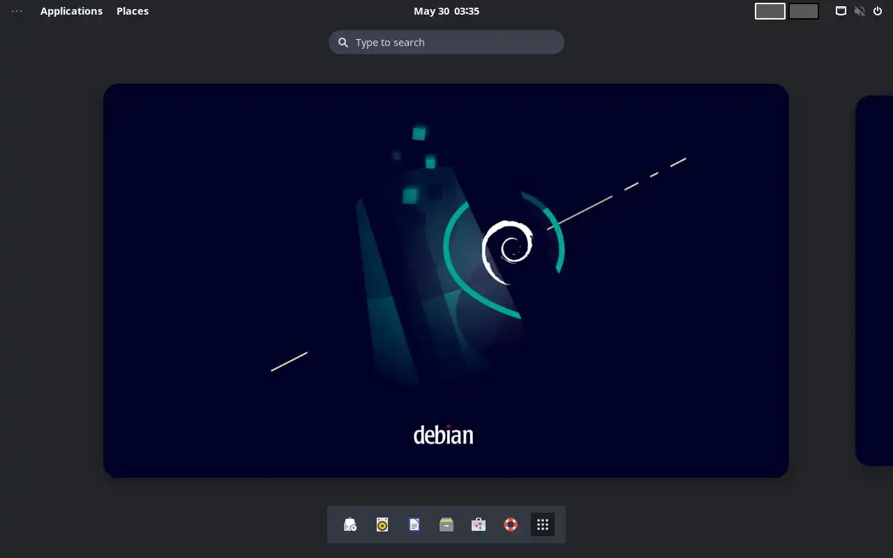Open the clock reading May 30 03:35
Screen dimensions: 893x558
446,11
